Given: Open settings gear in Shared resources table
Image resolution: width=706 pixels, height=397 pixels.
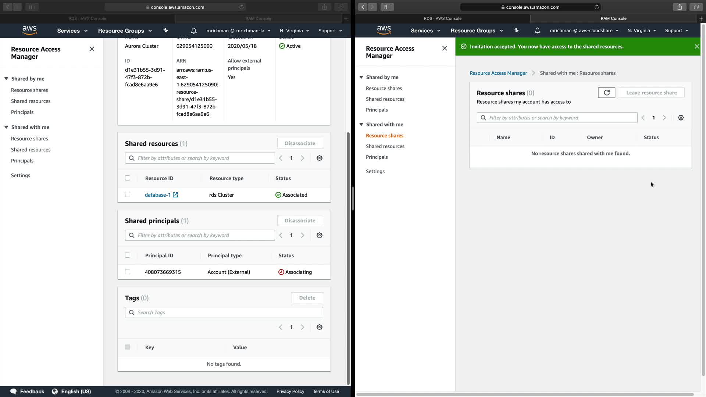Looking at the screenshot, I should click(x=320, y=158).
